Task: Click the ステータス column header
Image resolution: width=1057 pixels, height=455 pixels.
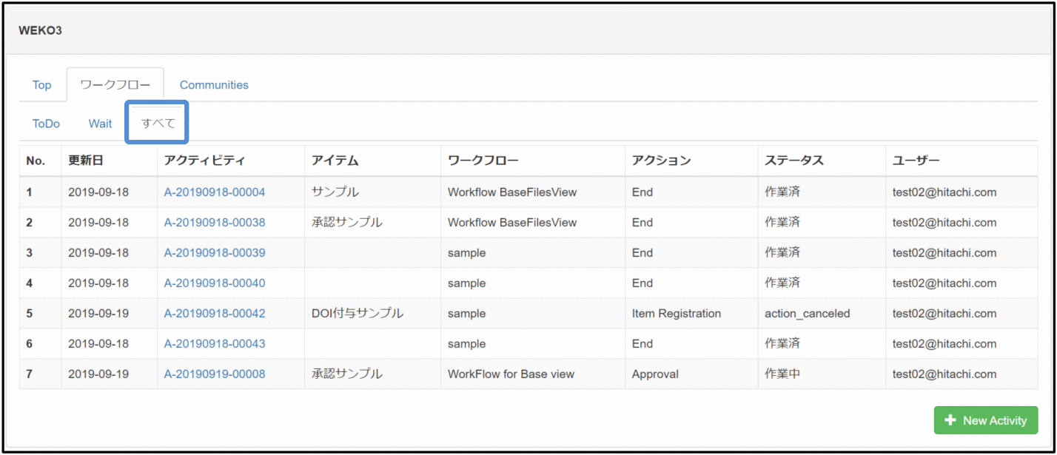Action: (x=793, y=161)
